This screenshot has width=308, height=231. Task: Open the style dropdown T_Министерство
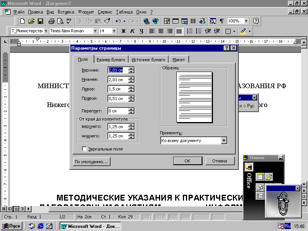tap(46, 31)
